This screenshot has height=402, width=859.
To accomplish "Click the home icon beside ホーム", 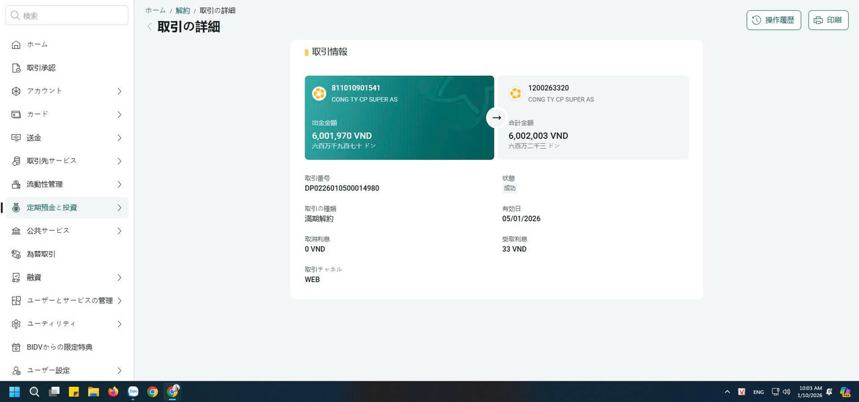I will [x=16, y=44].
